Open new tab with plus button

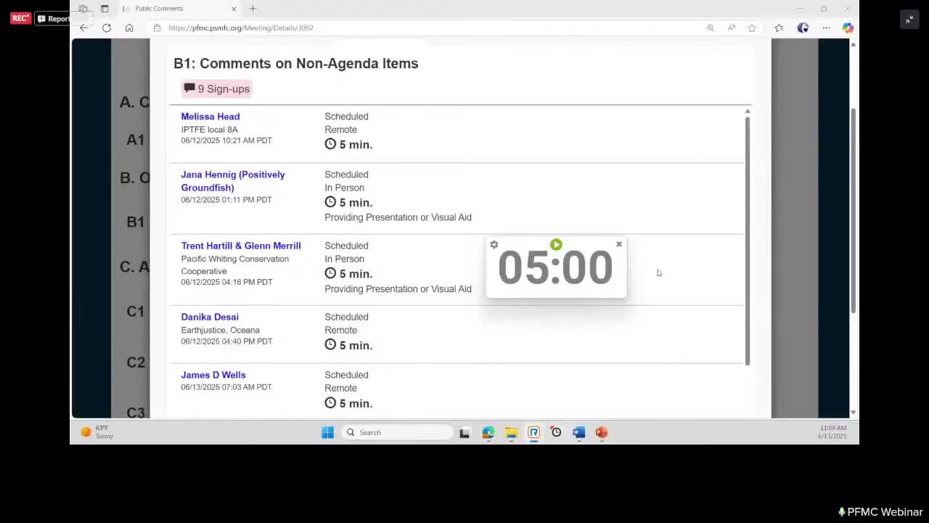pos(253,9)
